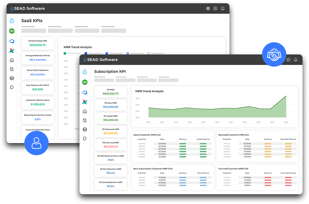This screenshot has height=204, width=309.
Task: Click the New Subscription Customer MRR Grid title
Action: 153,169
